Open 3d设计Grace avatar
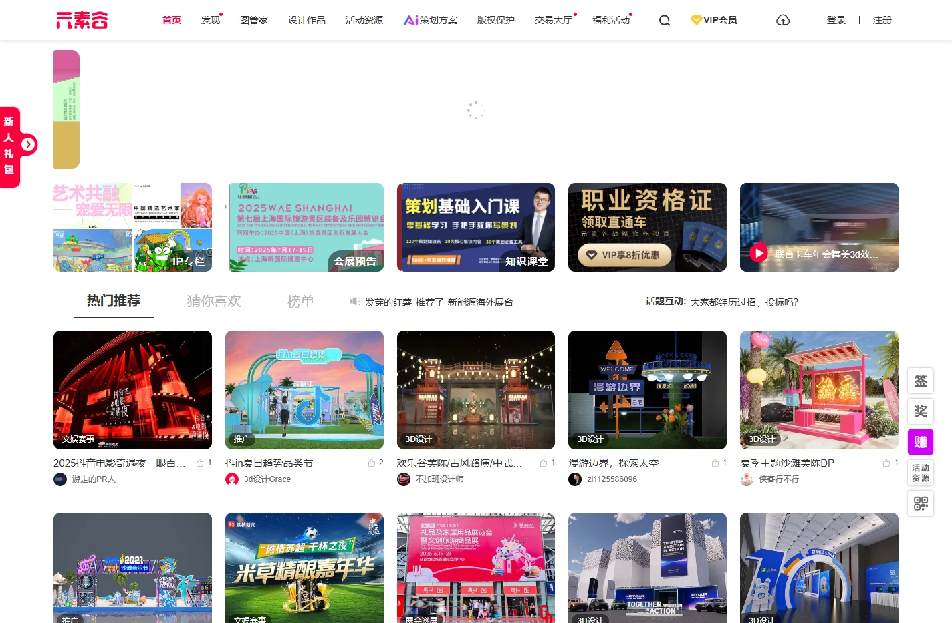 [x=232, y=479]
